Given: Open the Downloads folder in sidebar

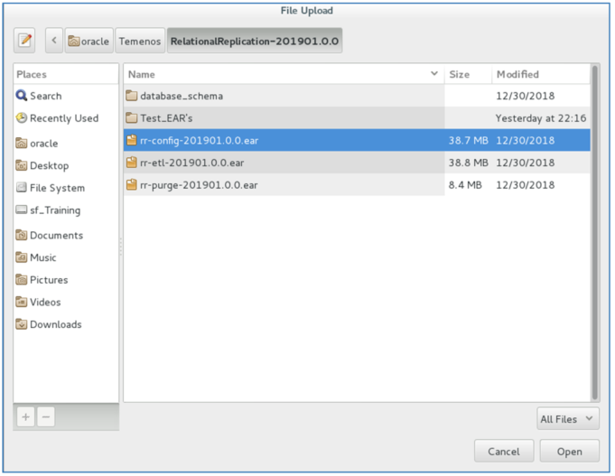Looking at the screenshot, I should click(55, 324).
